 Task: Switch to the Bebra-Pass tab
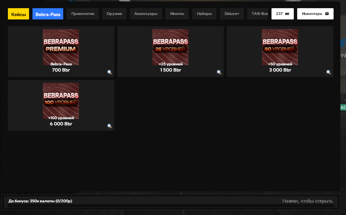point(48,14)
